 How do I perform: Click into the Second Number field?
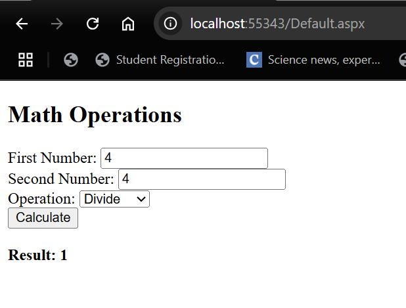[x=202, y=179]
